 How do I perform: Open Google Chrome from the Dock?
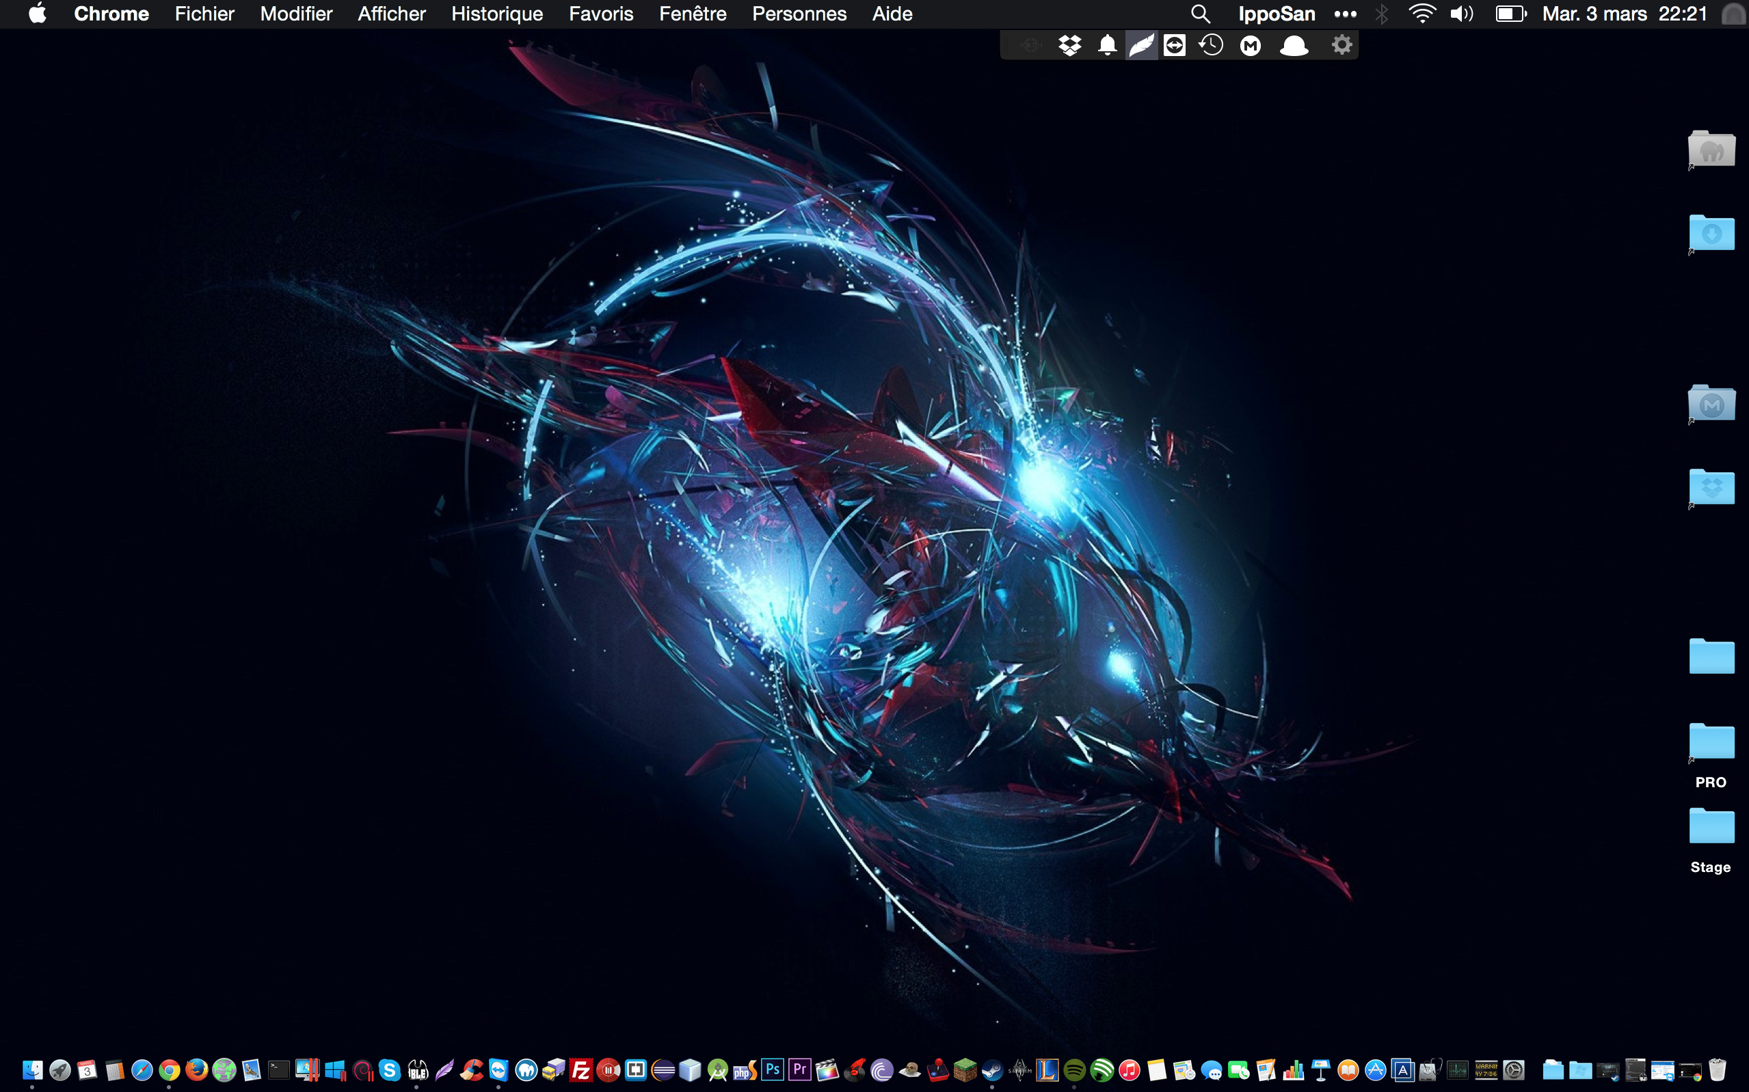[169, 1070]
